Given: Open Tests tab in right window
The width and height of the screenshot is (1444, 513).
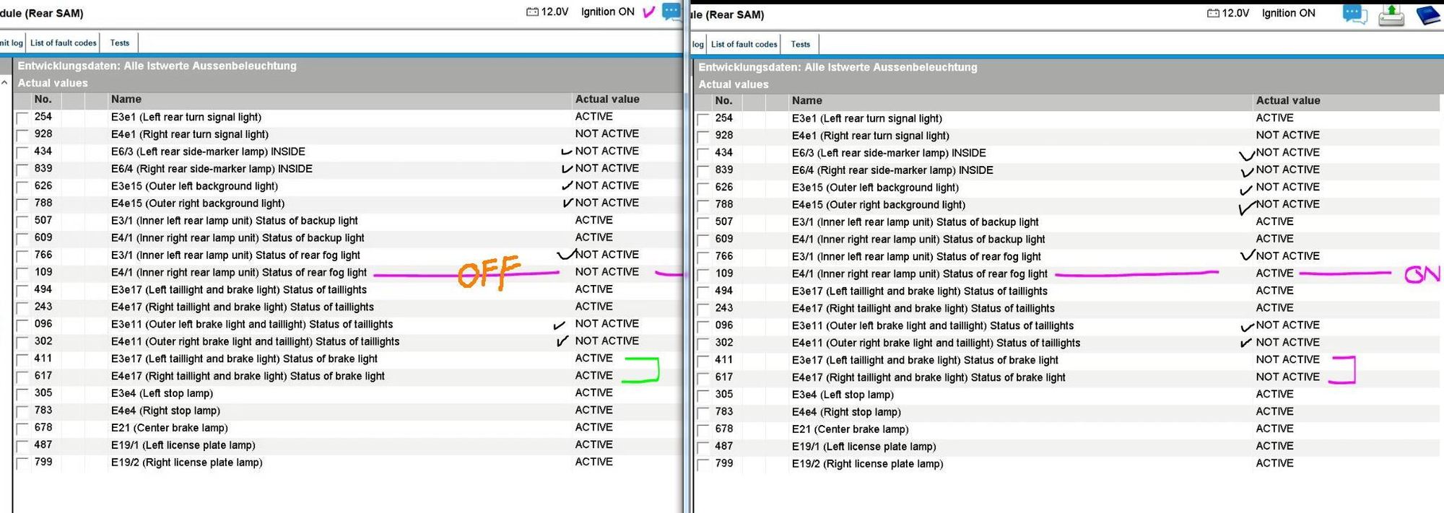Looking at the screenshot, I should click(x=800, y=45).
